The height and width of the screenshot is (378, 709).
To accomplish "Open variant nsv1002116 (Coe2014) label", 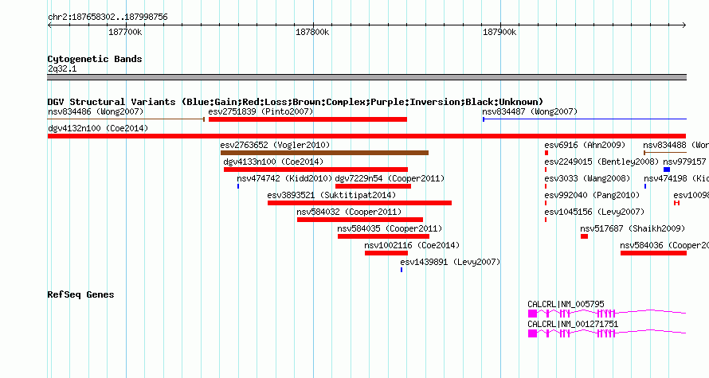I will tap(412, 245).
